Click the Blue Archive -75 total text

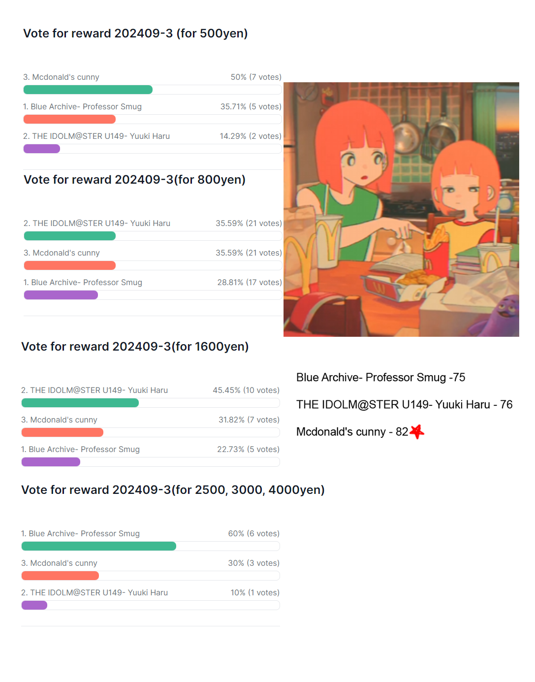pyautogui.click(x=380, y=377)
